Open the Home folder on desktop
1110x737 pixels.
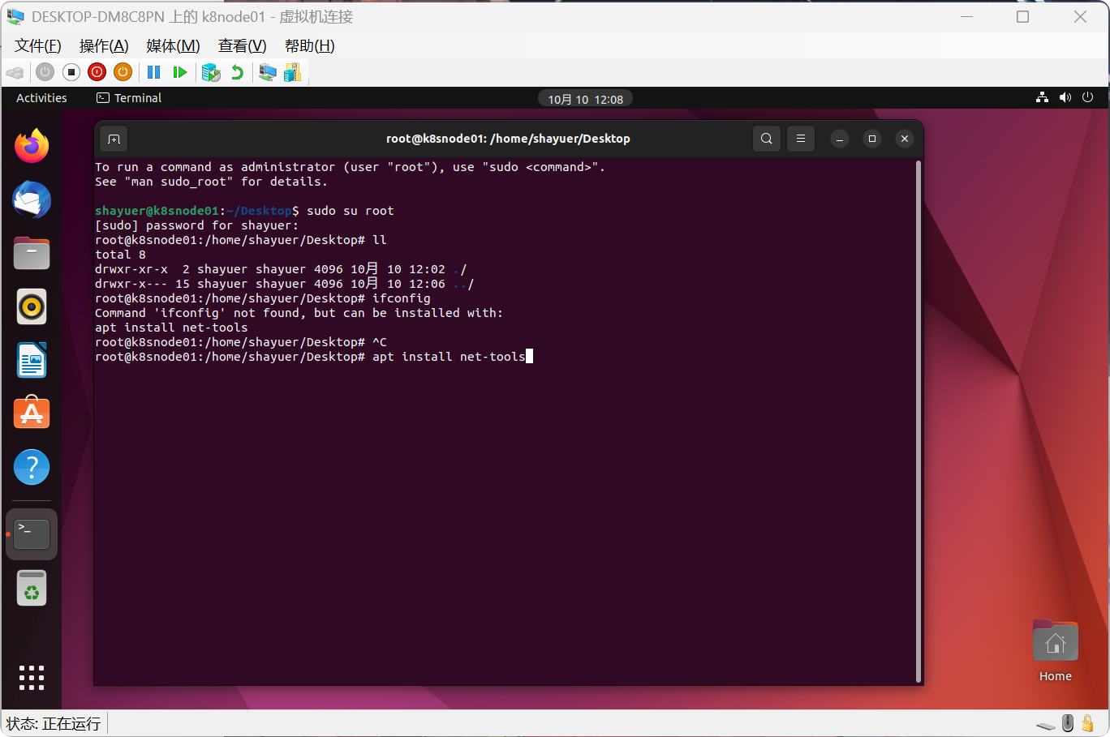click(x=1056, y=651)
